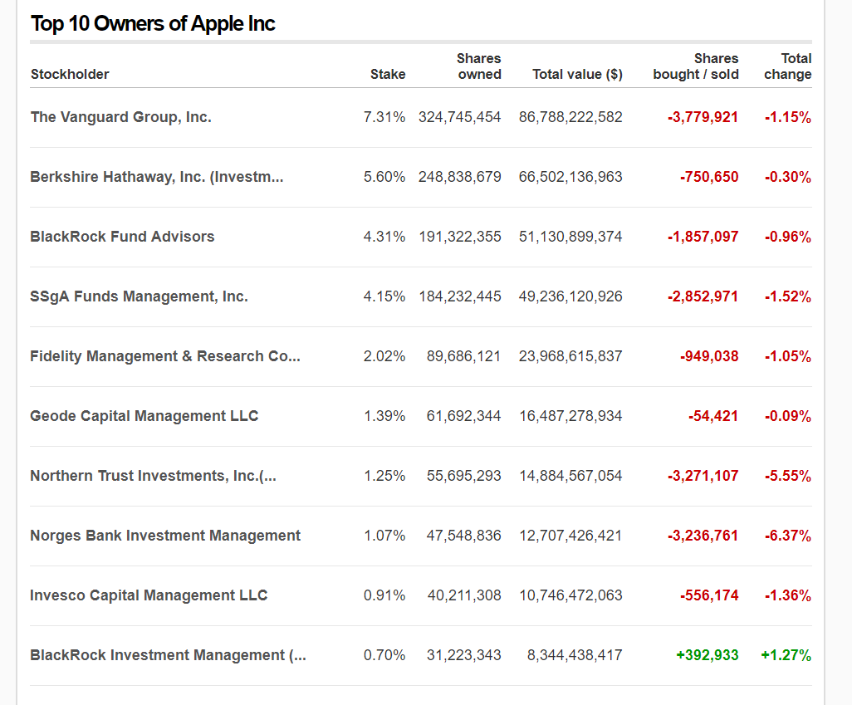Open SSgA Funds Management, Inc. entry
The image size is (852, 705).
pyautogui.click(x=140, y=296)
